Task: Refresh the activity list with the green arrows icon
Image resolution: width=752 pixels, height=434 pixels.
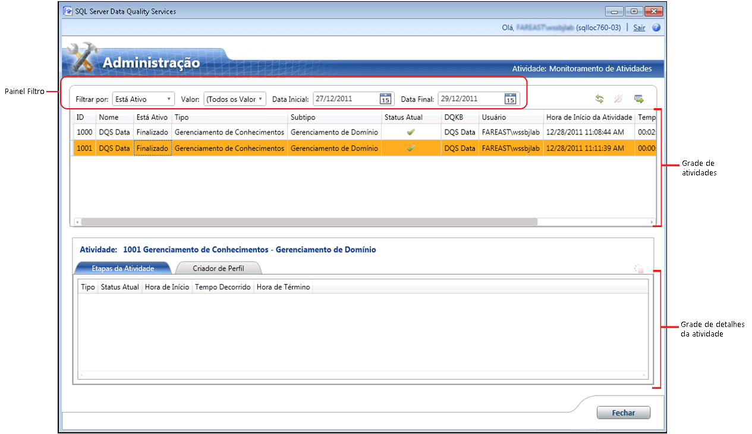Action: [599, 99]
